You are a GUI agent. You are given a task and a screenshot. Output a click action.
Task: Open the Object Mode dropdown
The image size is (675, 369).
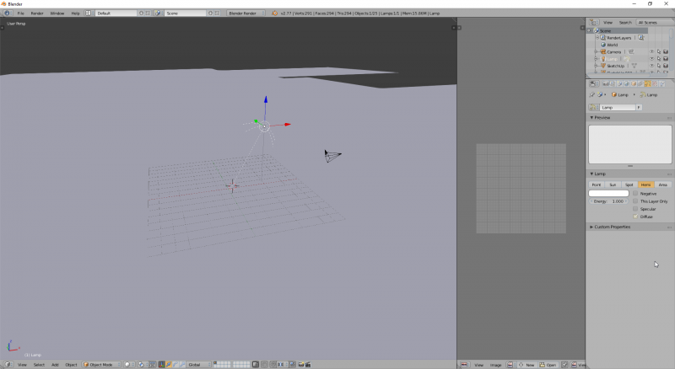(x=101, y=365)
